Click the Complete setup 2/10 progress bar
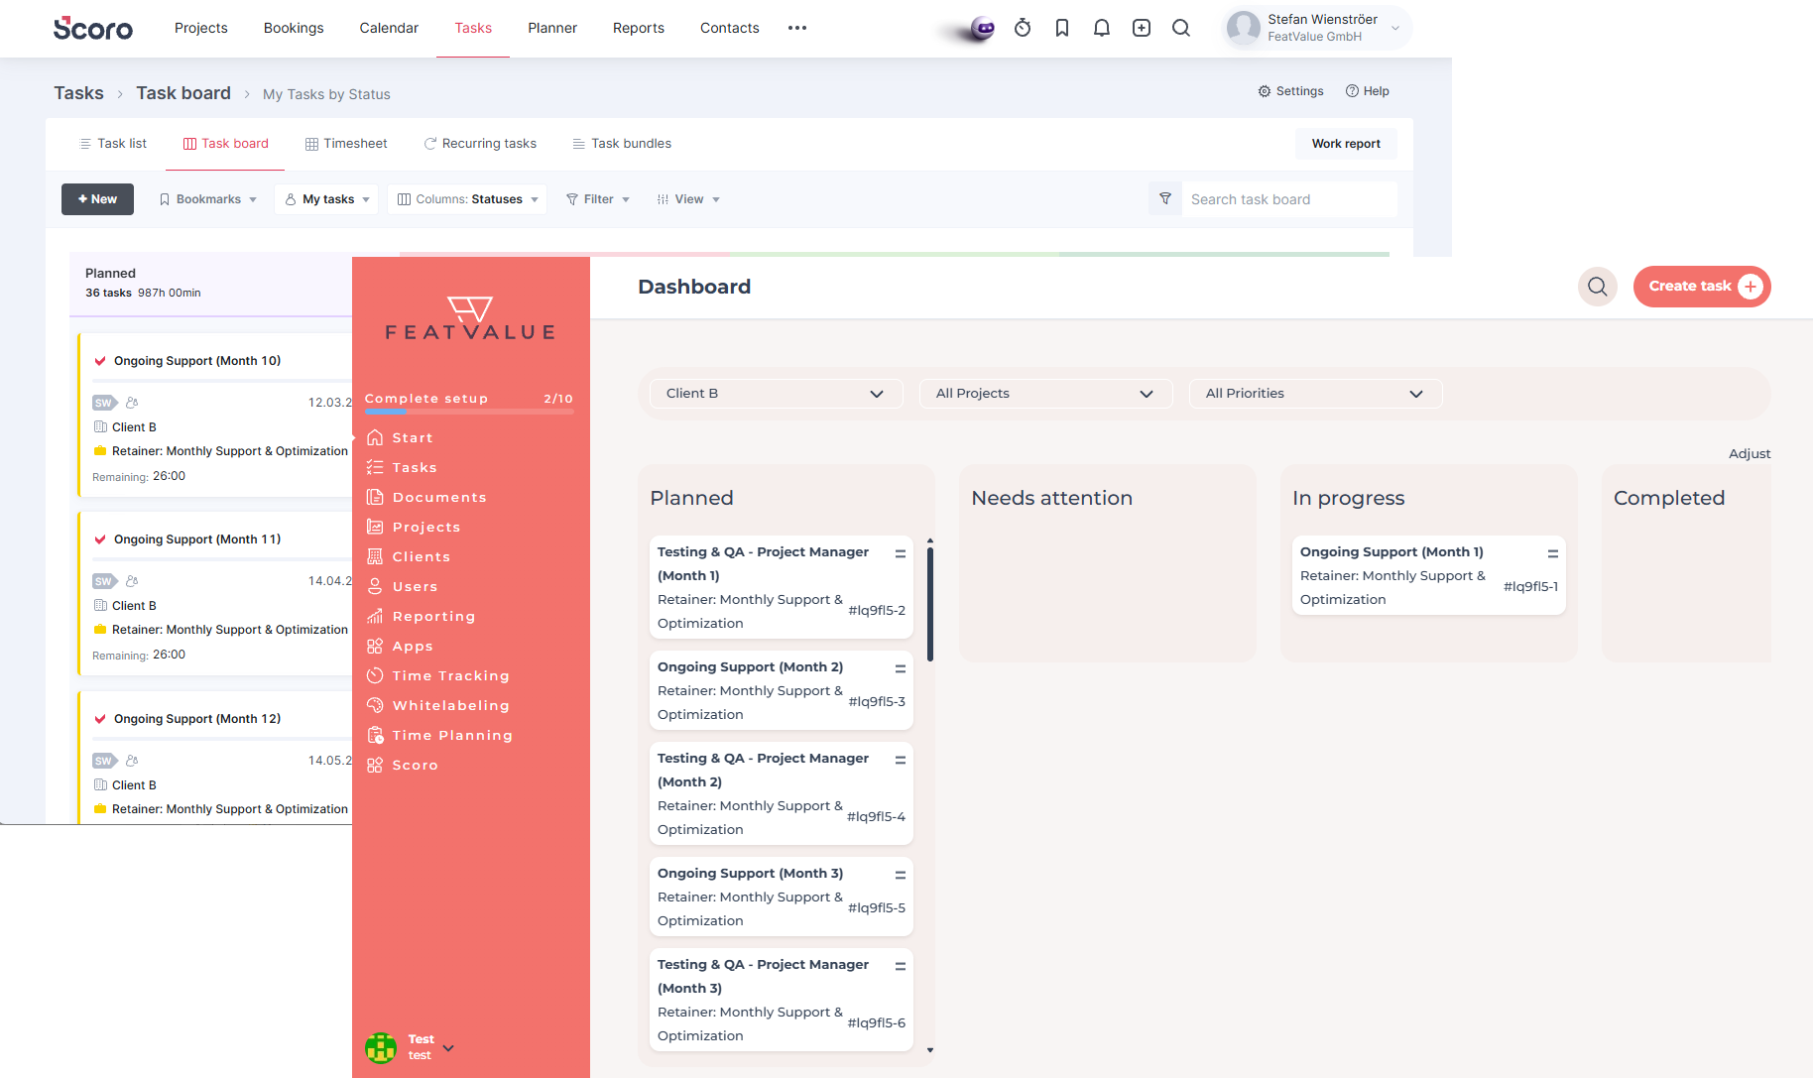Image resolution: width=1813 pixels, height=1078 pixels. (469, 411)
